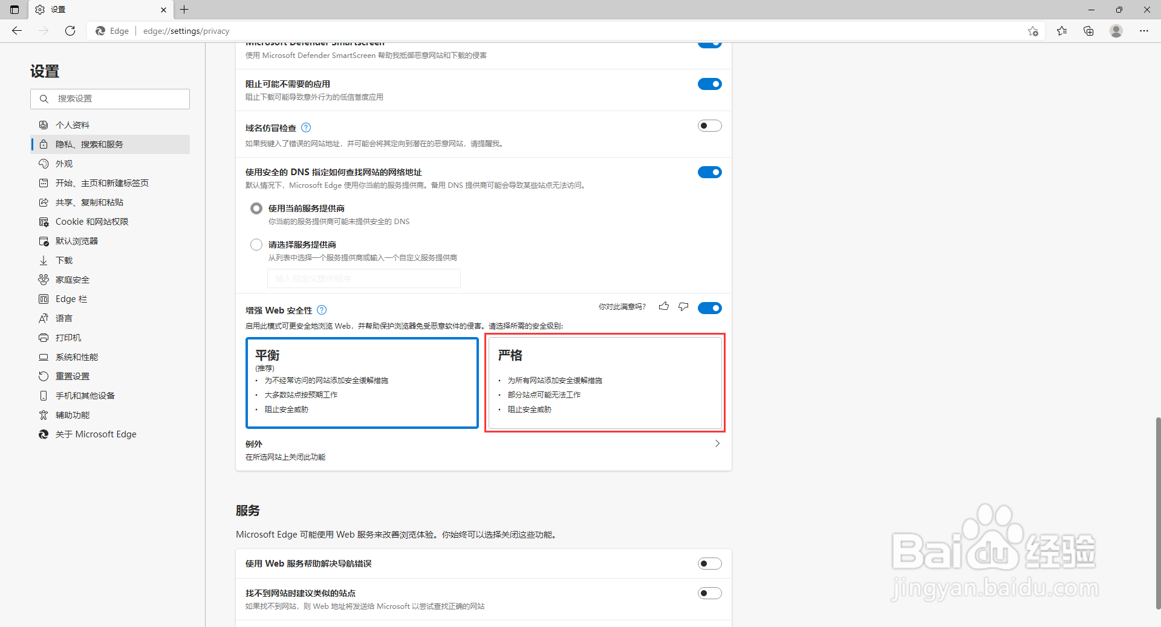Click the custom DNS provider input field
The image size is (1161, 627).
point(364,278)
